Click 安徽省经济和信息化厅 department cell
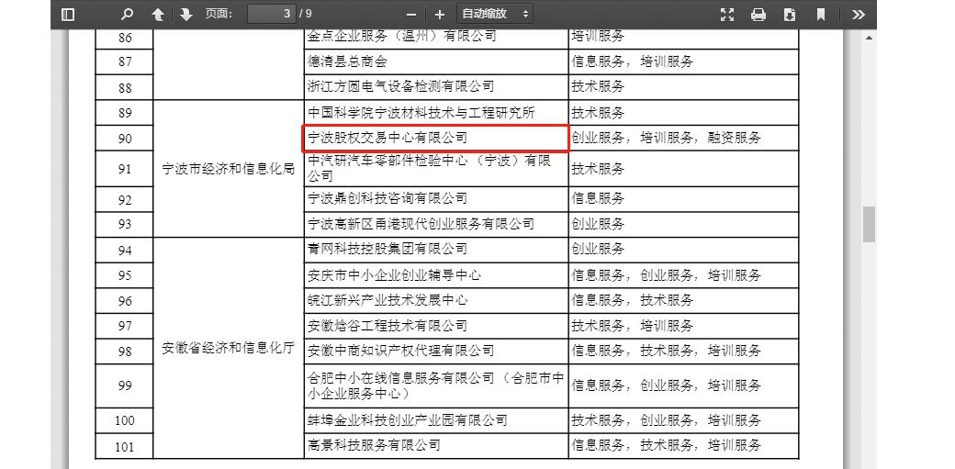This screenshot has height=469, width=955. click(229, 349)
